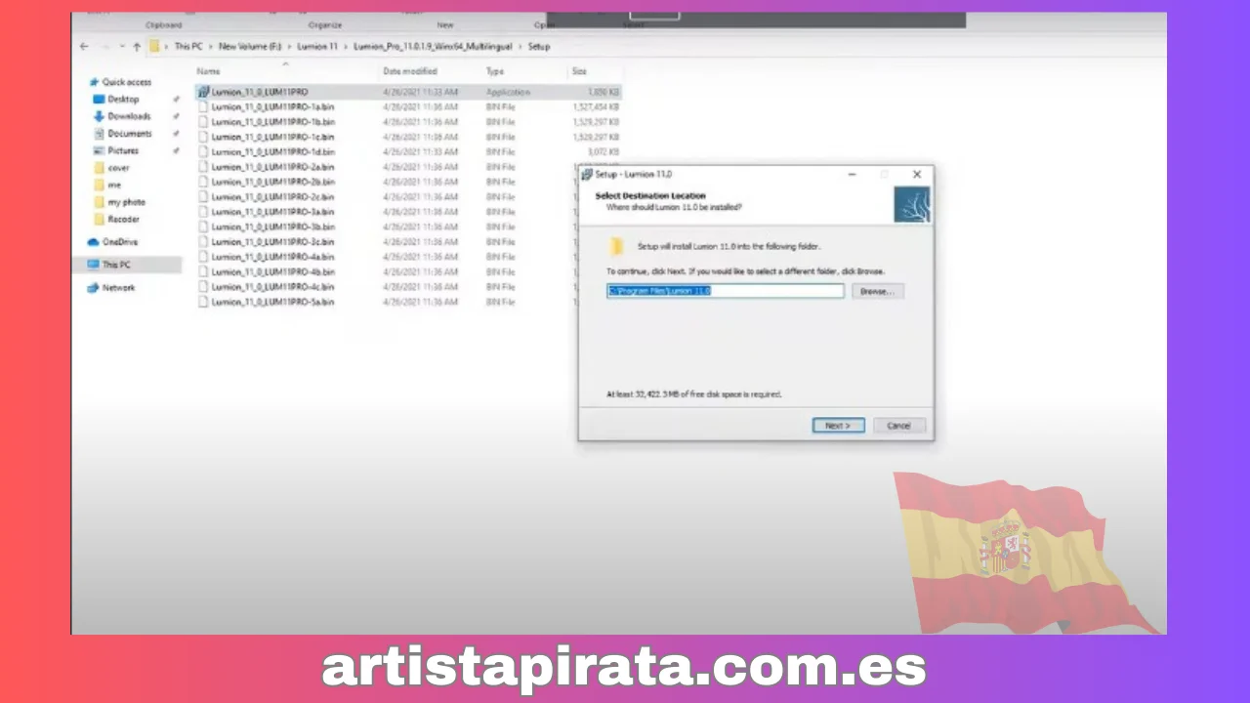Click the This PC monitor icon in sidebar
This screenshot has width=1250, height=703.
94,265
